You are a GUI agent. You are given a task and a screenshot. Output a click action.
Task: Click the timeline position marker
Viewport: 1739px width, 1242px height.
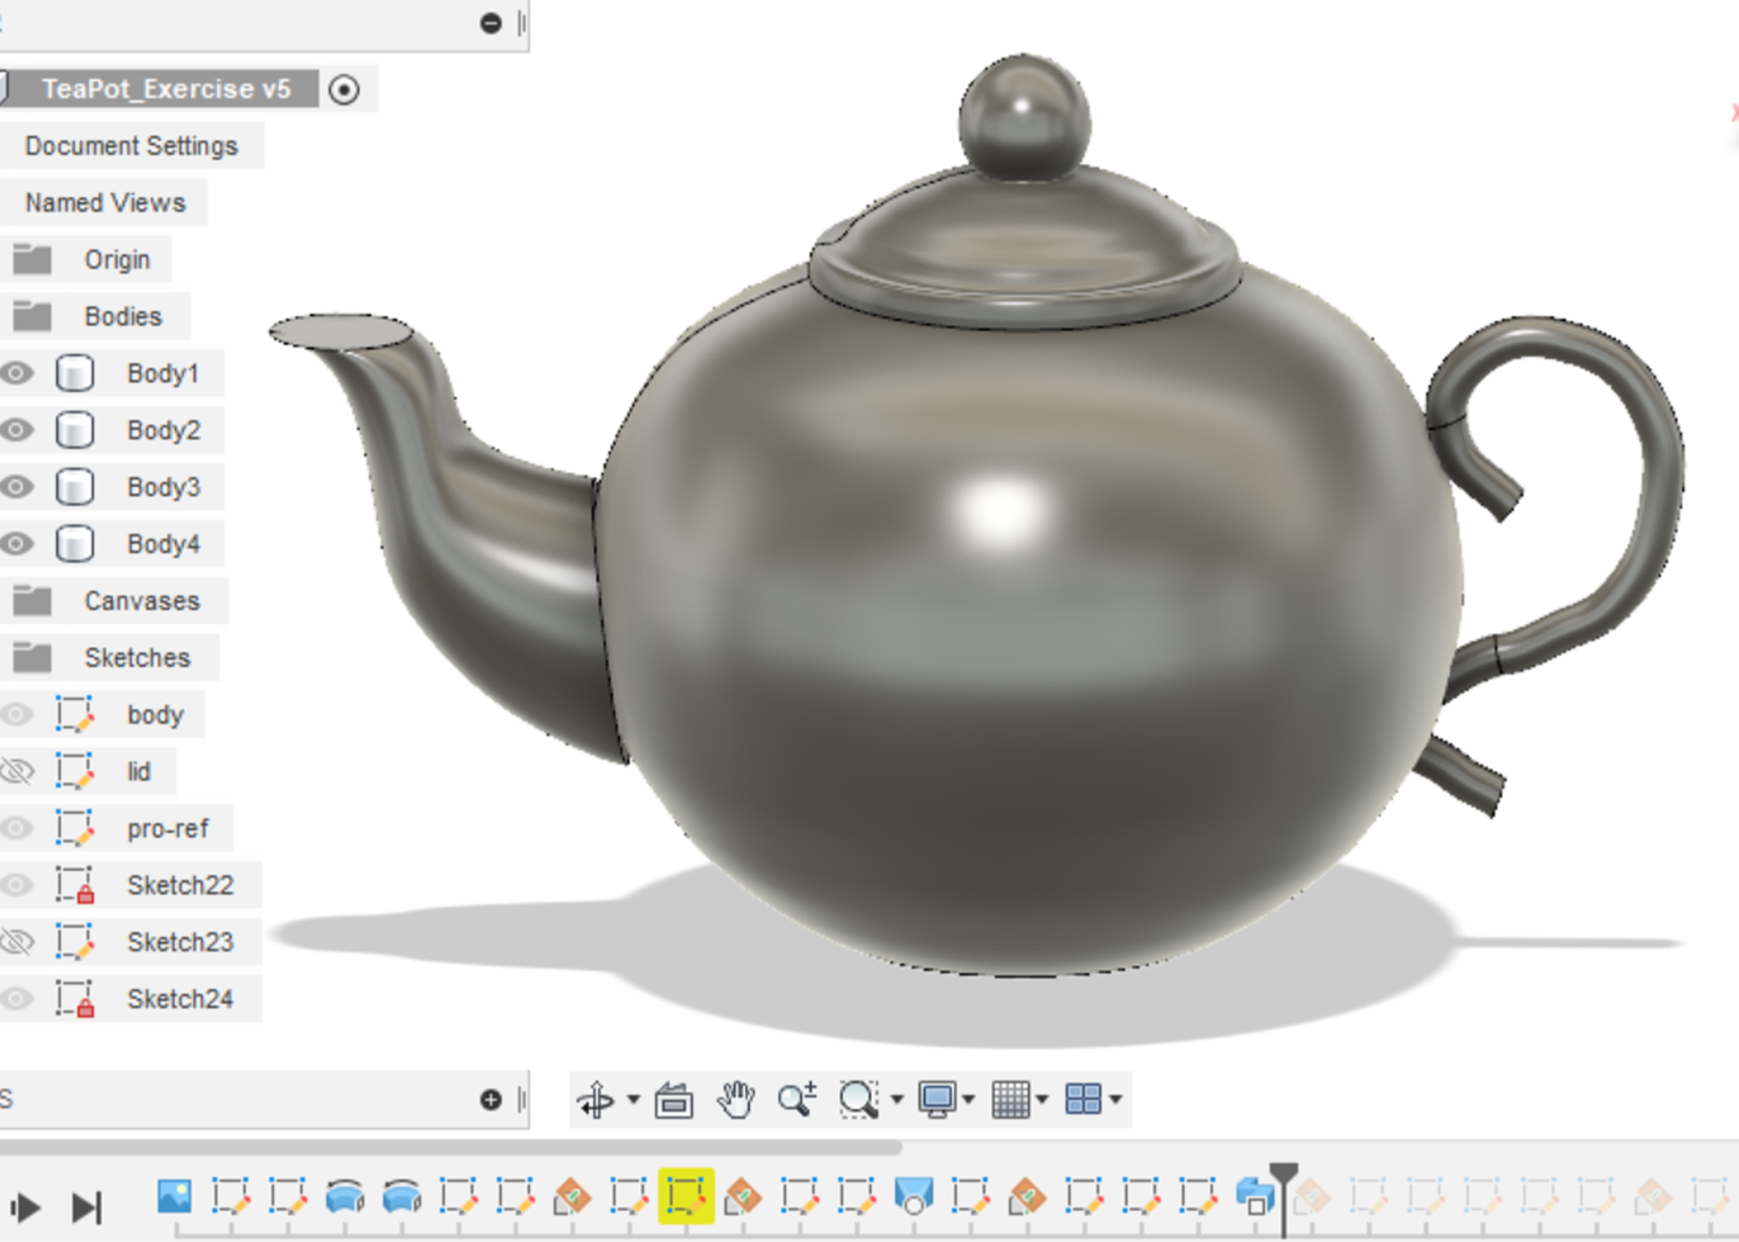(1284, 1176)
